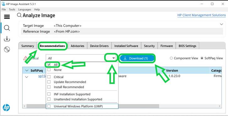Open the Help menu
This screenshot has width=228, height=116.
(x=37, y=9)
